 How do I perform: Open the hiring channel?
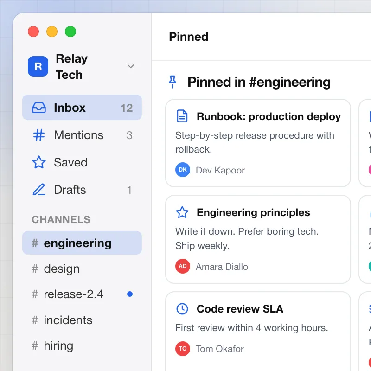82,345
